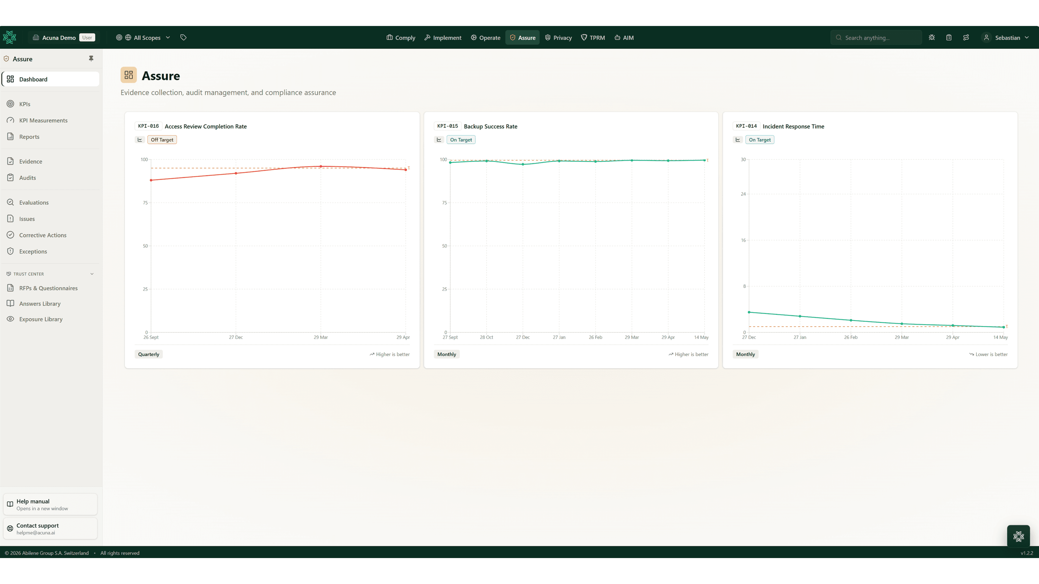Click the settings toggles icon in the top bar
The height and width of the screenshot is (584, 1039).
[x=966, y=37]
